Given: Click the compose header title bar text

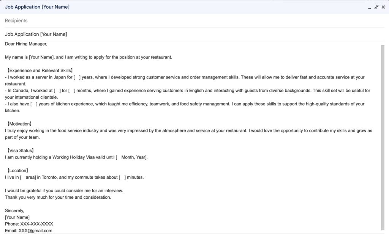Looking at the screenshot, I should click(37, 7).
